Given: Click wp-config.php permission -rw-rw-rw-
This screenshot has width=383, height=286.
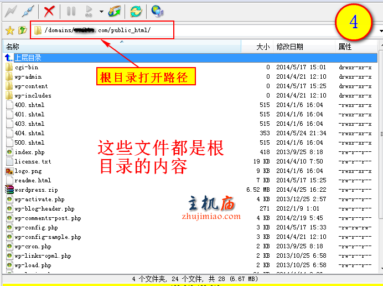Looking at the screenshot, I should coord(355,228).
